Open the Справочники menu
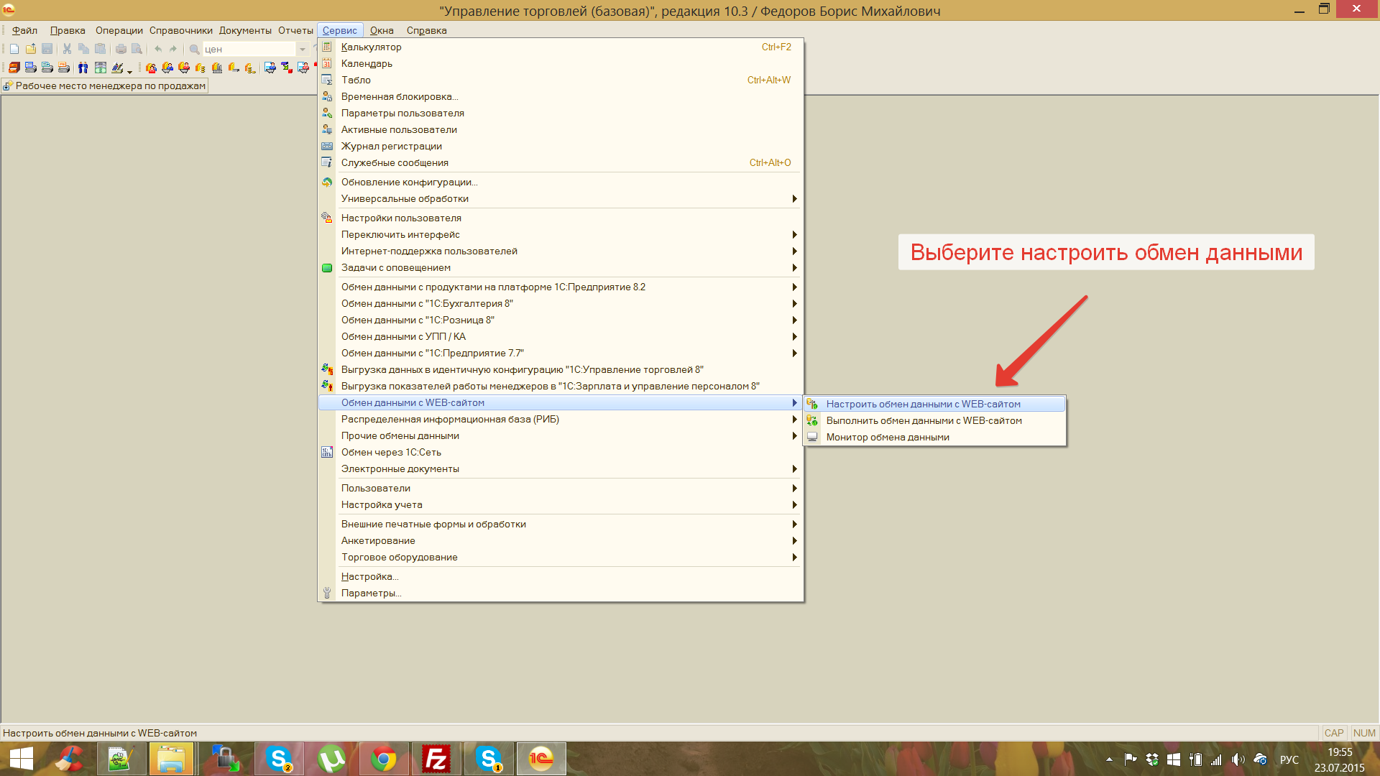 (181, 30)
